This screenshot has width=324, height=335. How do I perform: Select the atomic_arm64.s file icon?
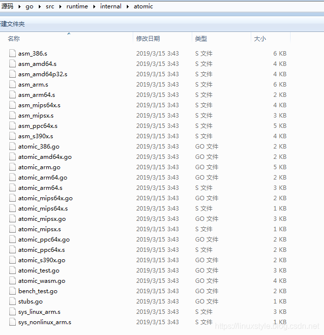(13, 187)
